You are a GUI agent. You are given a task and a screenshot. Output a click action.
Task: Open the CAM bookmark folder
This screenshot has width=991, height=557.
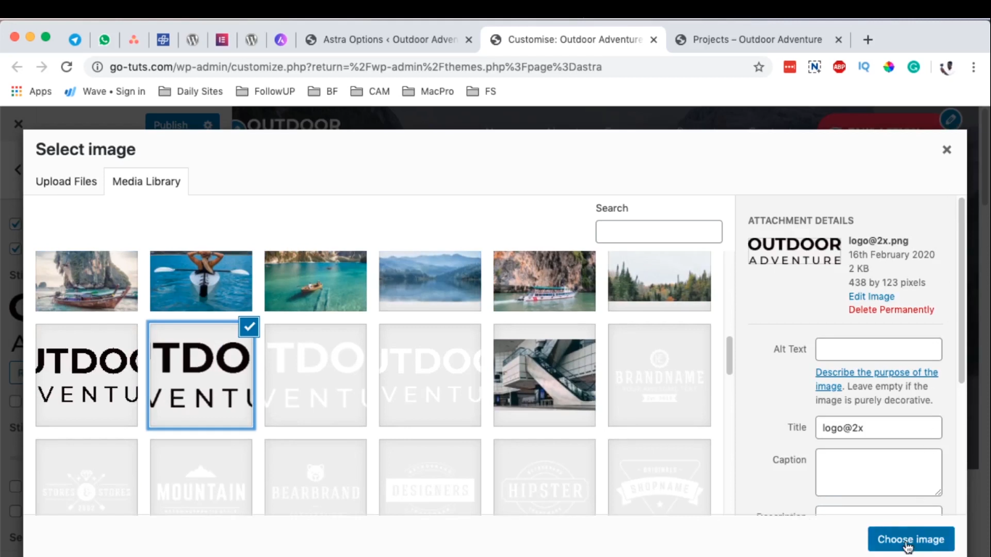point(370,91)
